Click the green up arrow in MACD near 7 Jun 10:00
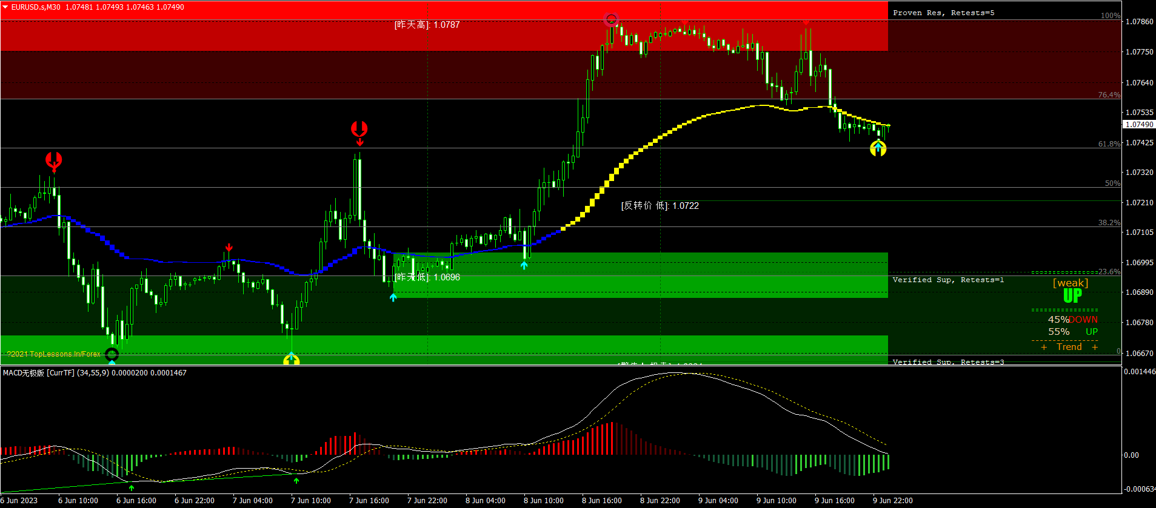Viewport: 1156px width, 508px height. tap(296, 481)
